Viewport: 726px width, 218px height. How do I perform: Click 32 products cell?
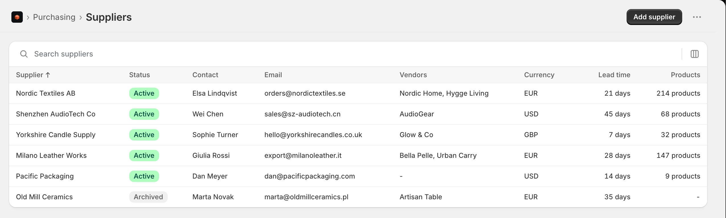680,135
